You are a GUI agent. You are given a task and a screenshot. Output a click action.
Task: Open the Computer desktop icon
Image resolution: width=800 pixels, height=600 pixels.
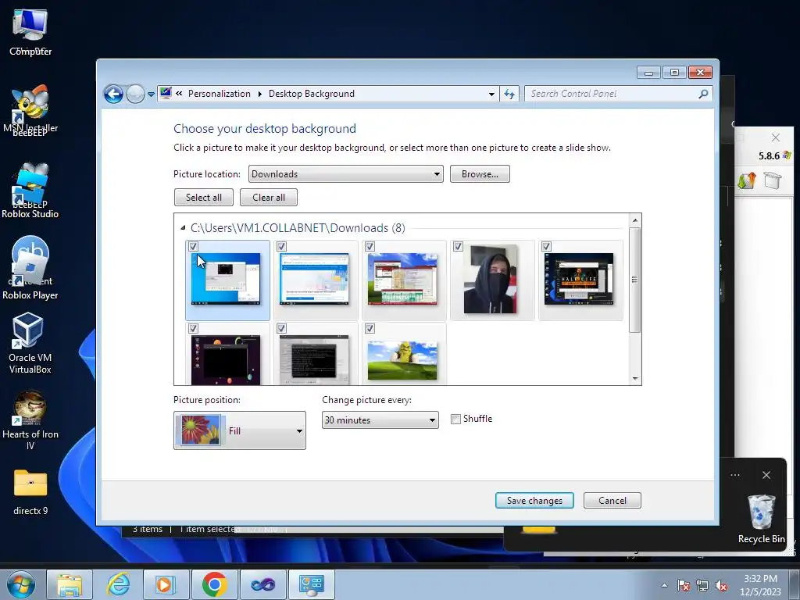[x=30, y=31]
